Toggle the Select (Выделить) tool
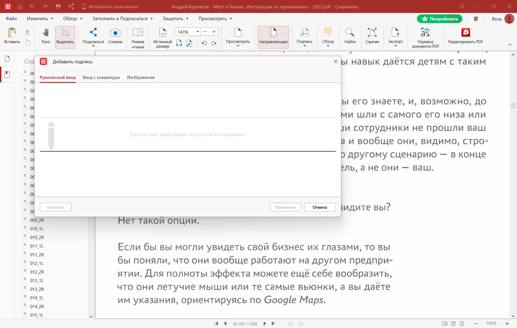This screenshot has height=328, width=517. coord(65,37)
